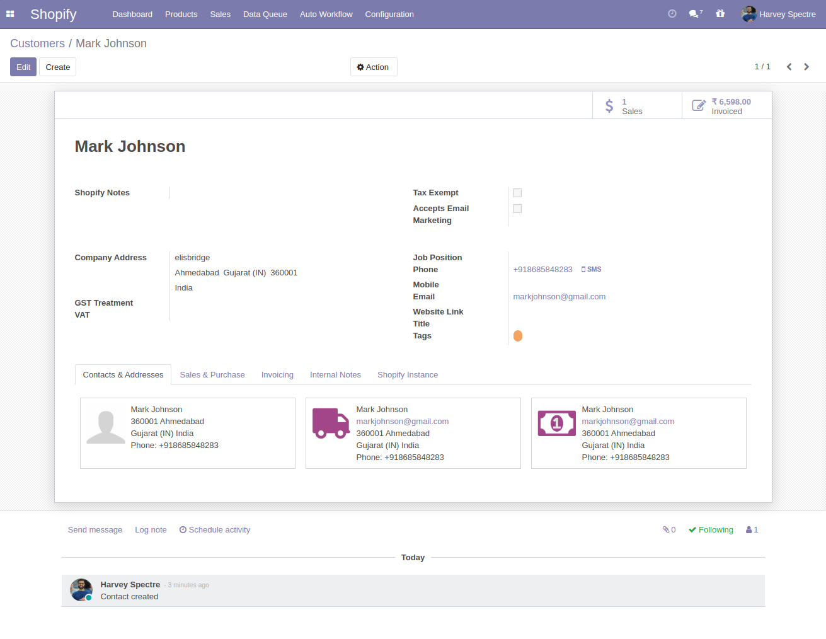This screenshot has width=826, height=639.
Task: Open the Configuration menu
Action: click(389, 14)
